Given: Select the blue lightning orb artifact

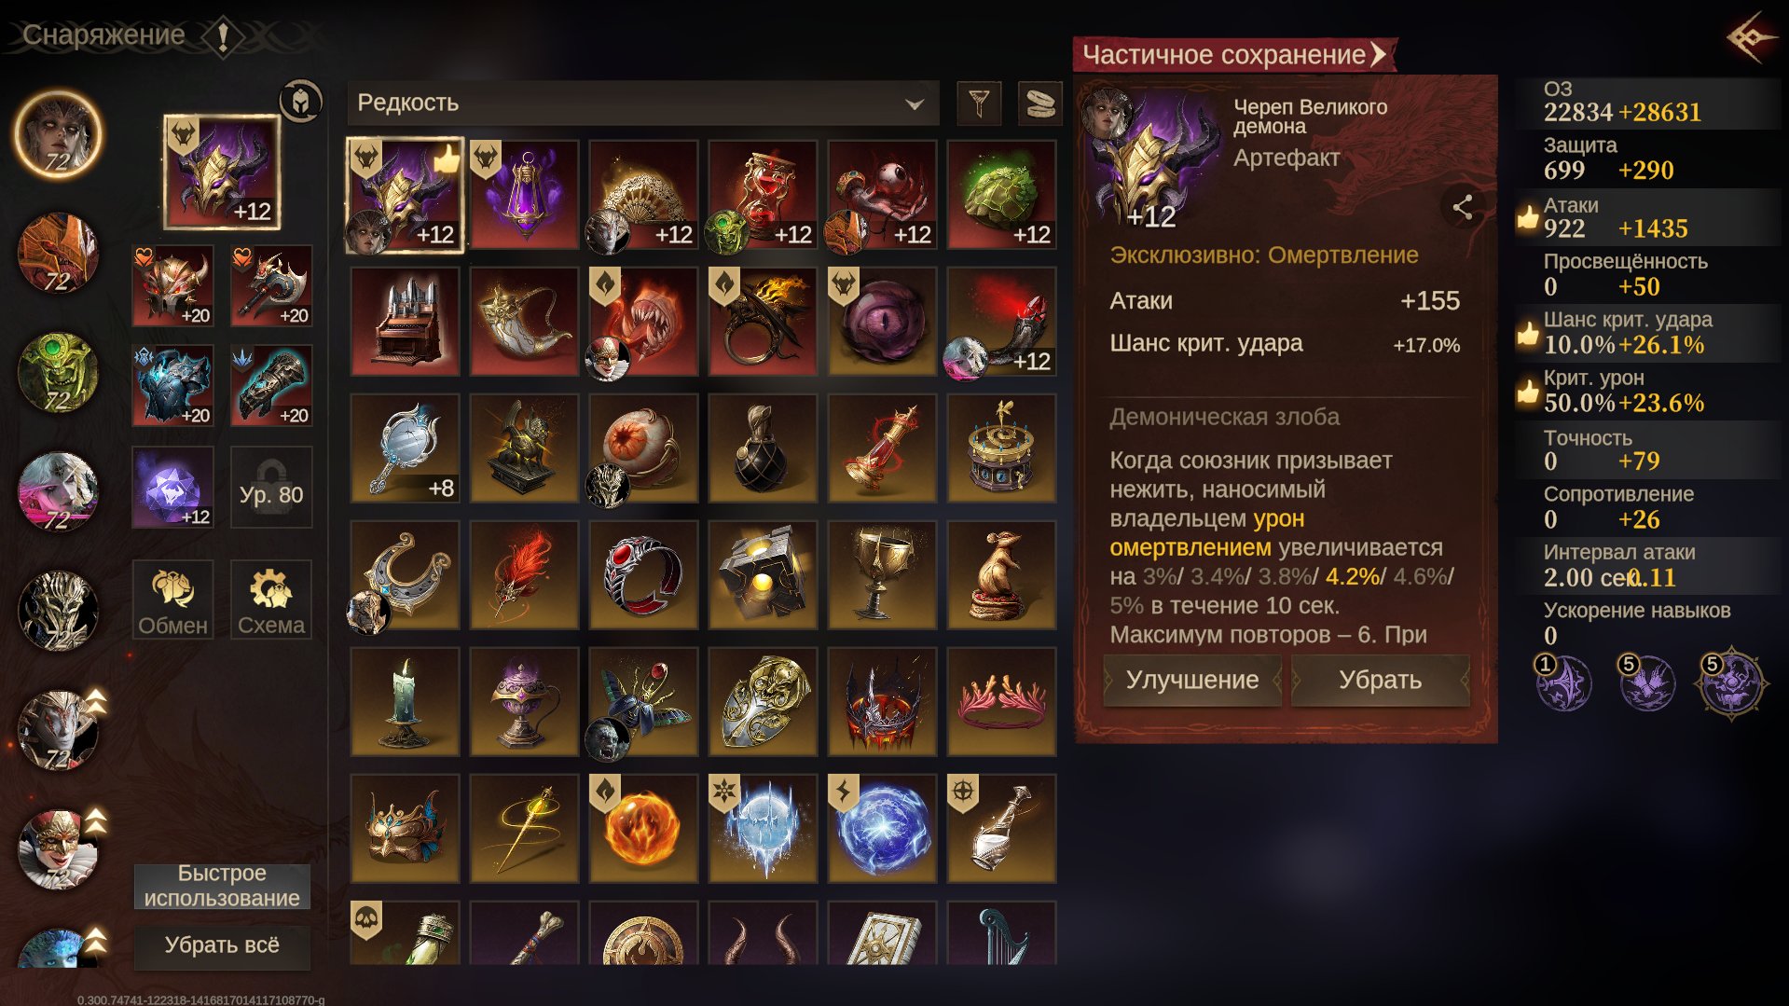Looking at the screenshot, I should pyautogui.click(x=882, y=829).
